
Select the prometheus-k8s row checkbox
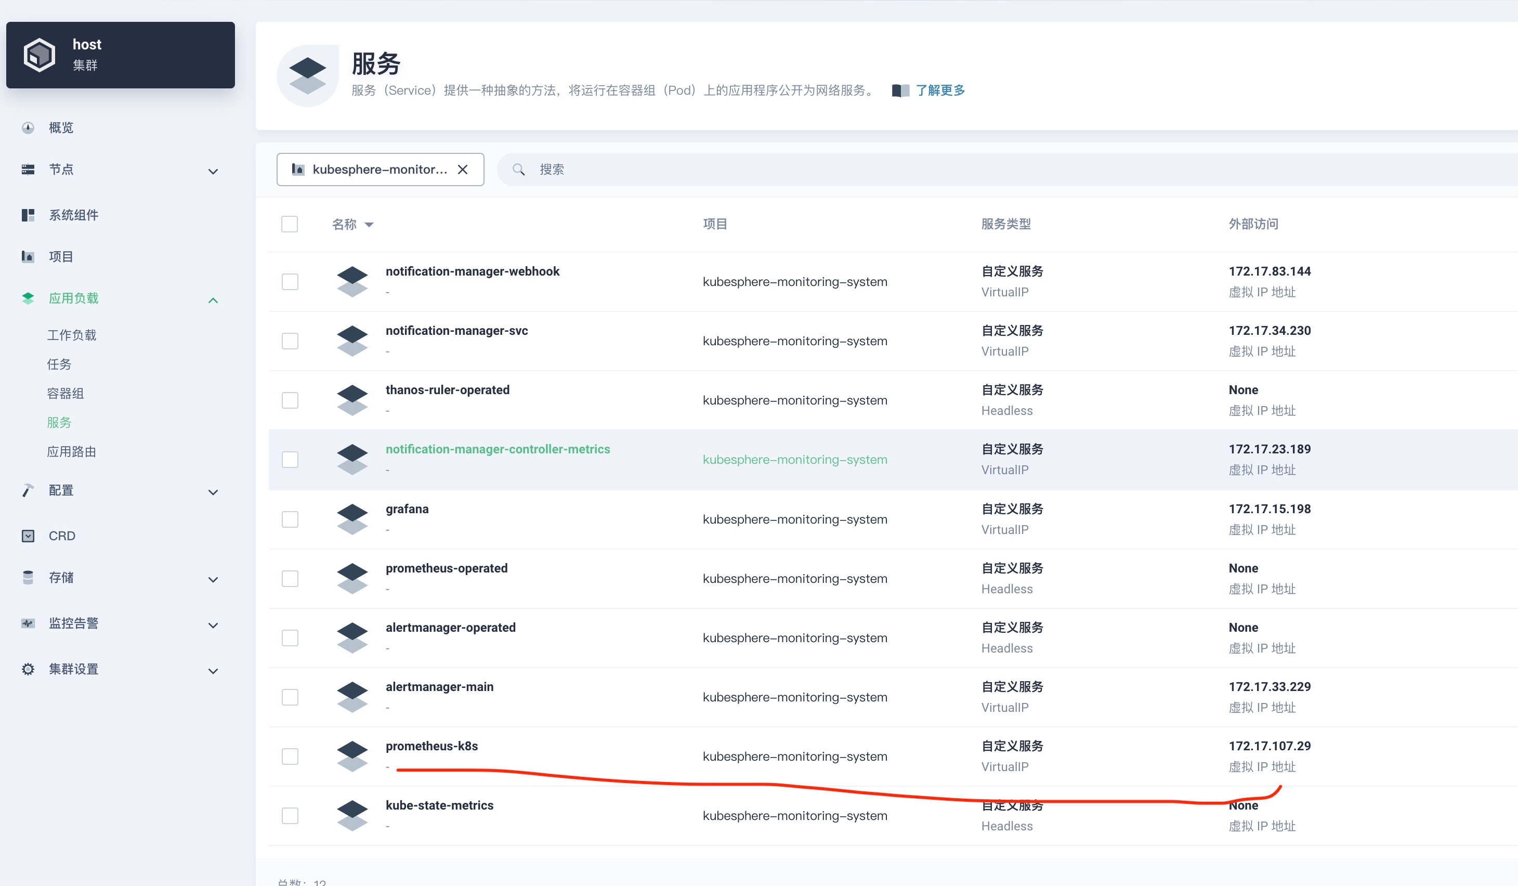[290, 756]
